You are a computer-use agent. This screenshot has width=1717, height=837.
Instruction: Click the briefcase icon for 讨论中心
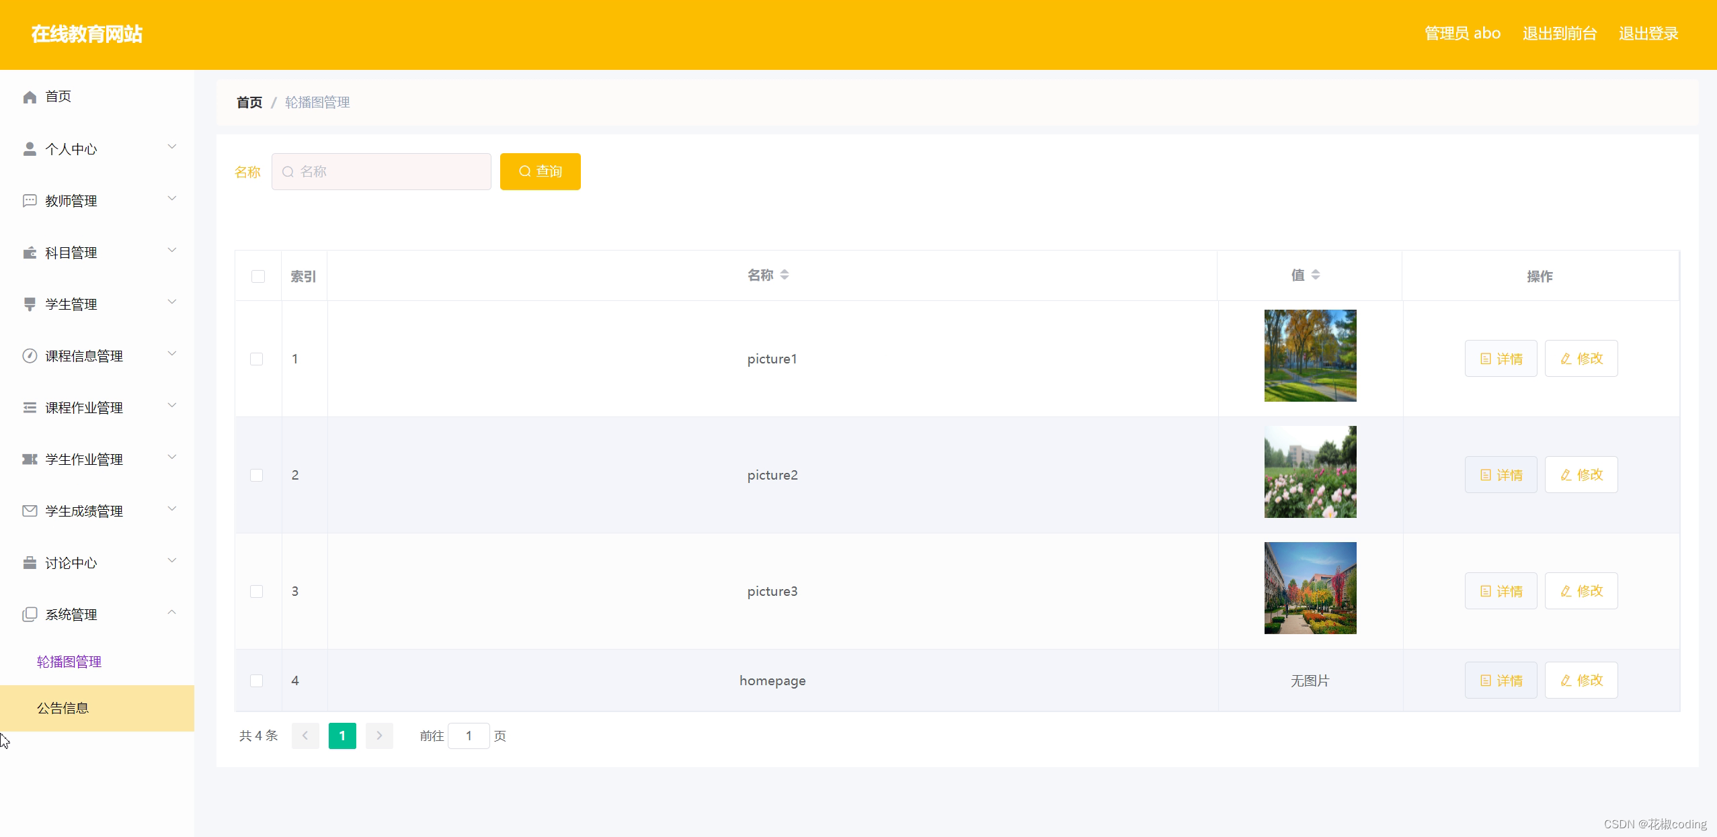[30, 563]
